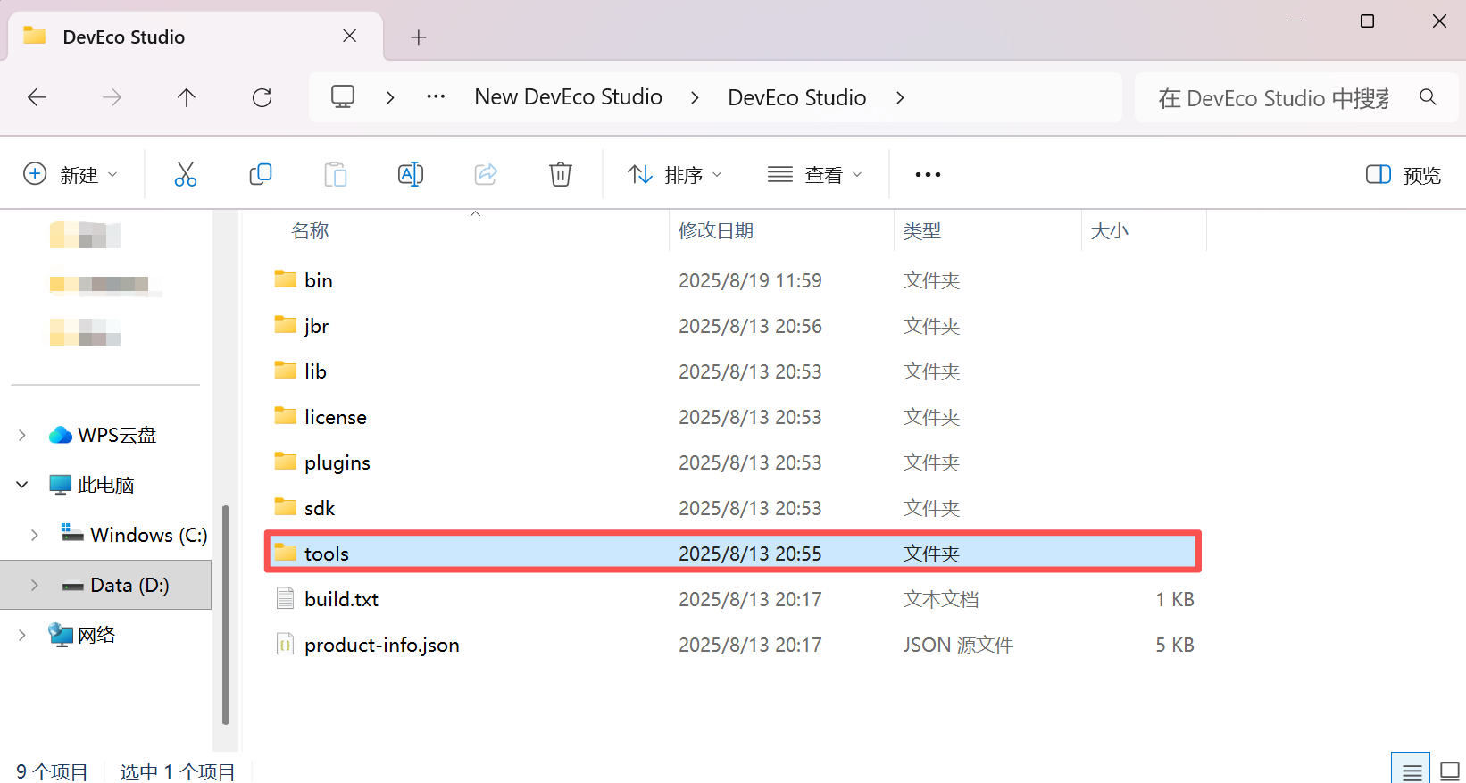Viewport: 1466px width, 783px height.
Task: Click chevron after New DevEco Studio breadcrumb
Action: click(695, 97)
